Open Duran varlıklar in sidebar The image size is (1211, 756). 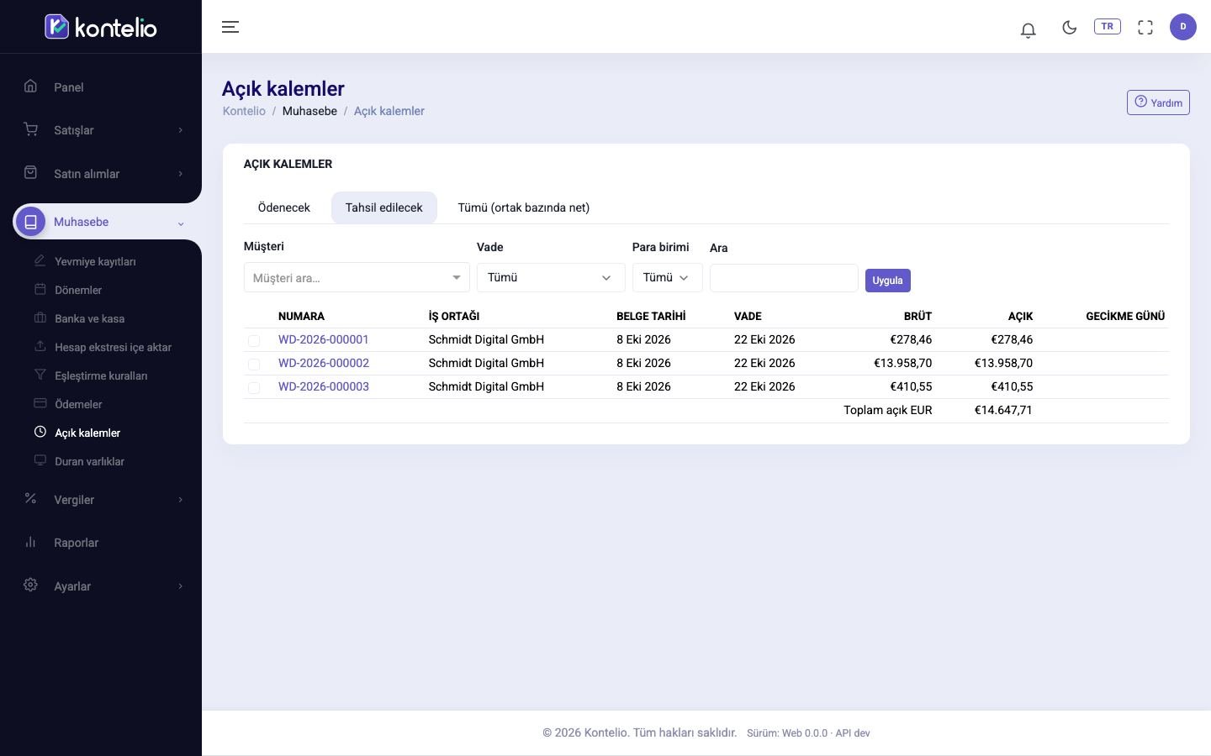89,461
